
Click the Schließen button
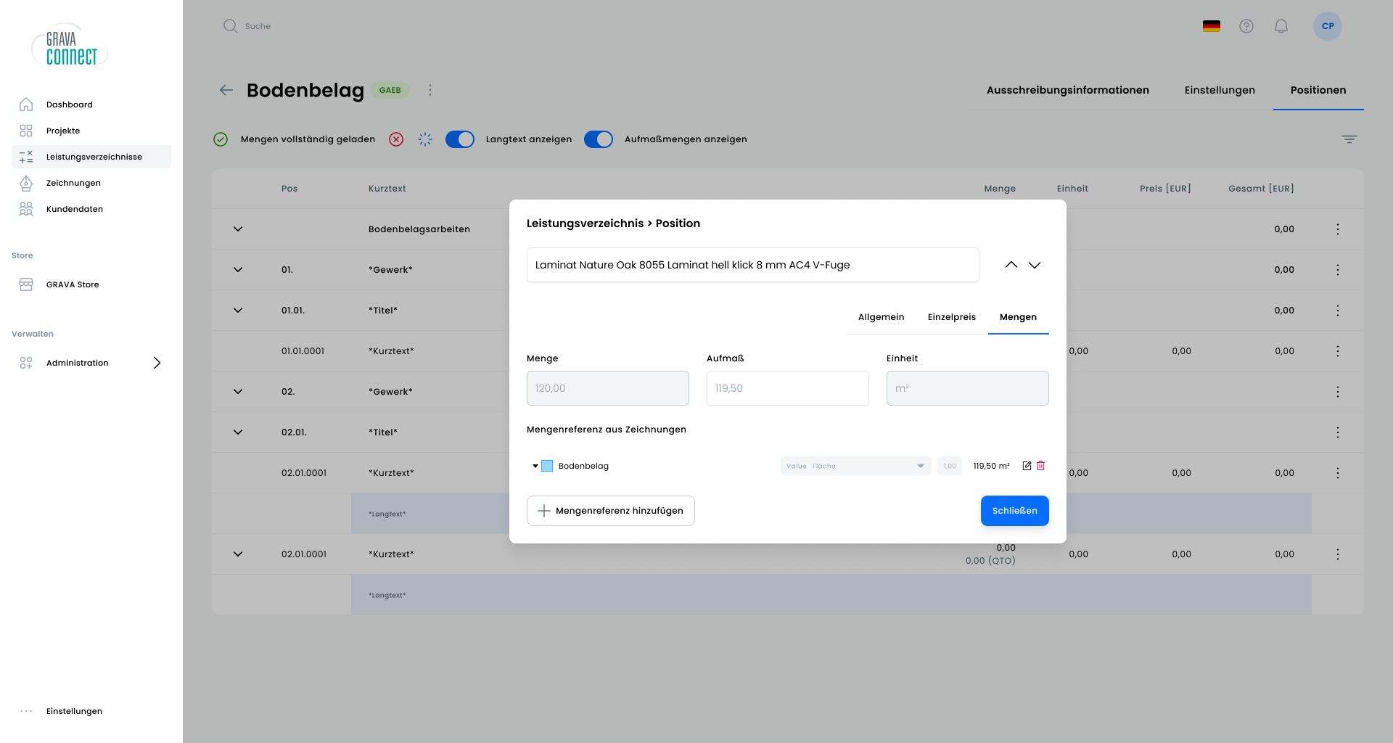coord(1014,511)
